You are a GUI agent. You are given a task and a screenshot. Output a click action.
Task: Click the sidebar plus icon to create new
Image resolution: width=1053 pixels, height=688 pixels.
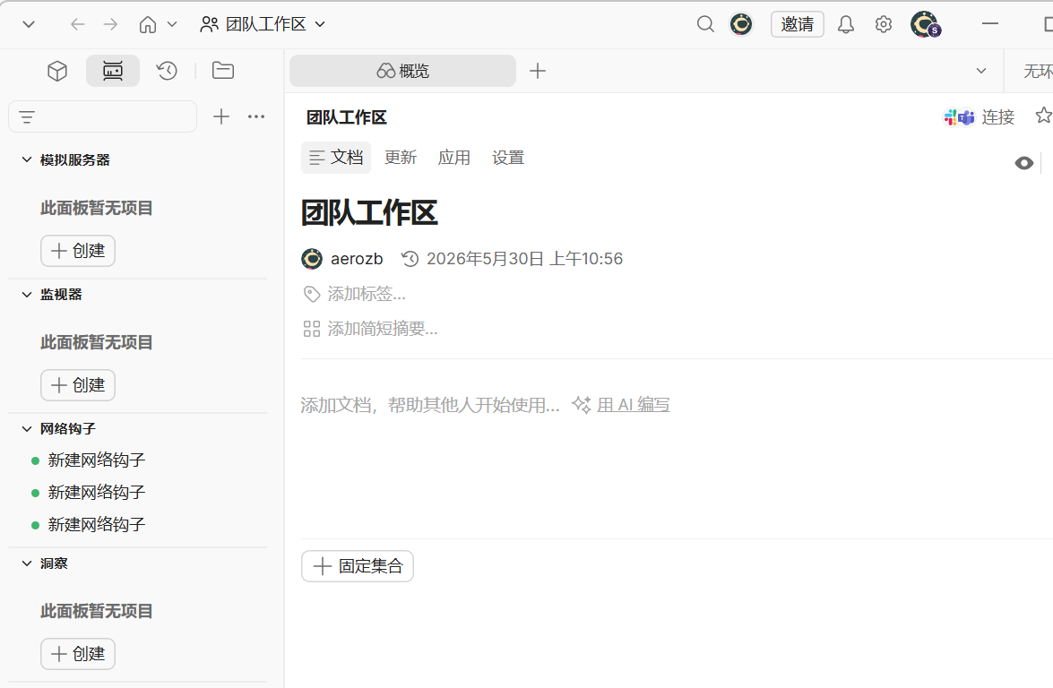click(221, 116)
